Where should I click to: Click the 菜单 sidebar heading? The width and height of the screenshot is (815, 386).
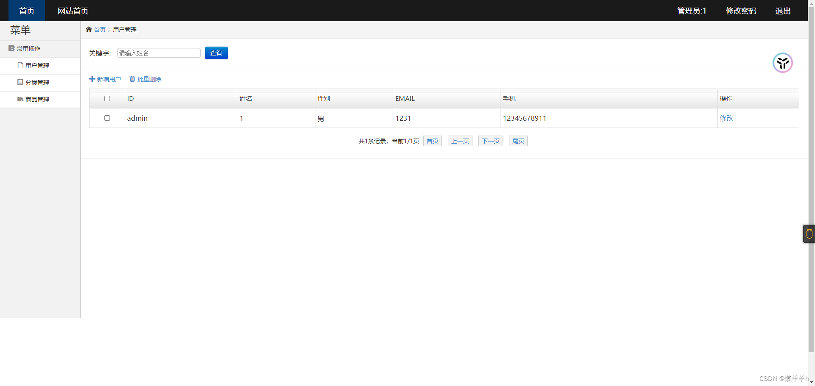(x=20, y=30)
